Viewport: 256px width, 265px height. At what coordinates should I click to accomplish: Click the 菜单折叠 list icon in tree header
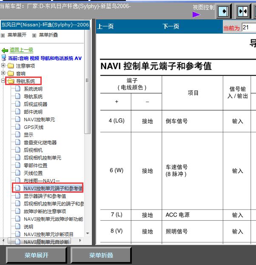coord(34,35)
